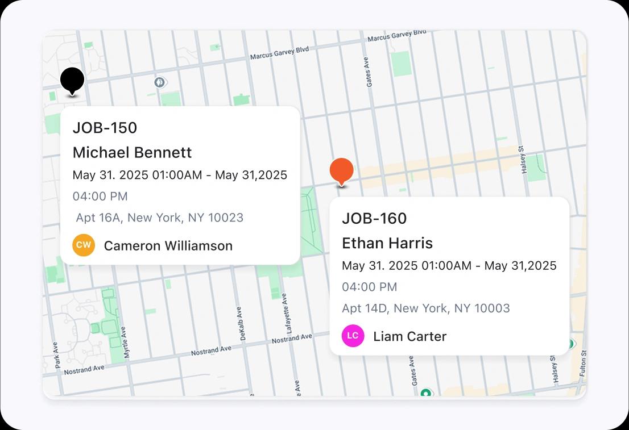629x430 pixels.
Task: Open the JOB-150 job details
Action: tap(105, 127)
